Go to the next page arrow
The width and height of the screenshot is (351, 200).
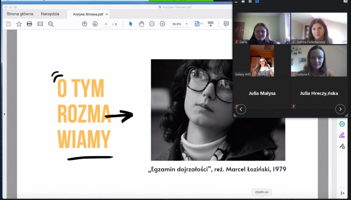click(95, 24)
